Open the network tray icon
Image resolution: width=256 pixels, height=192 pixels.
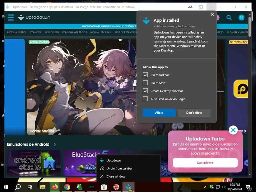(218, 187)
